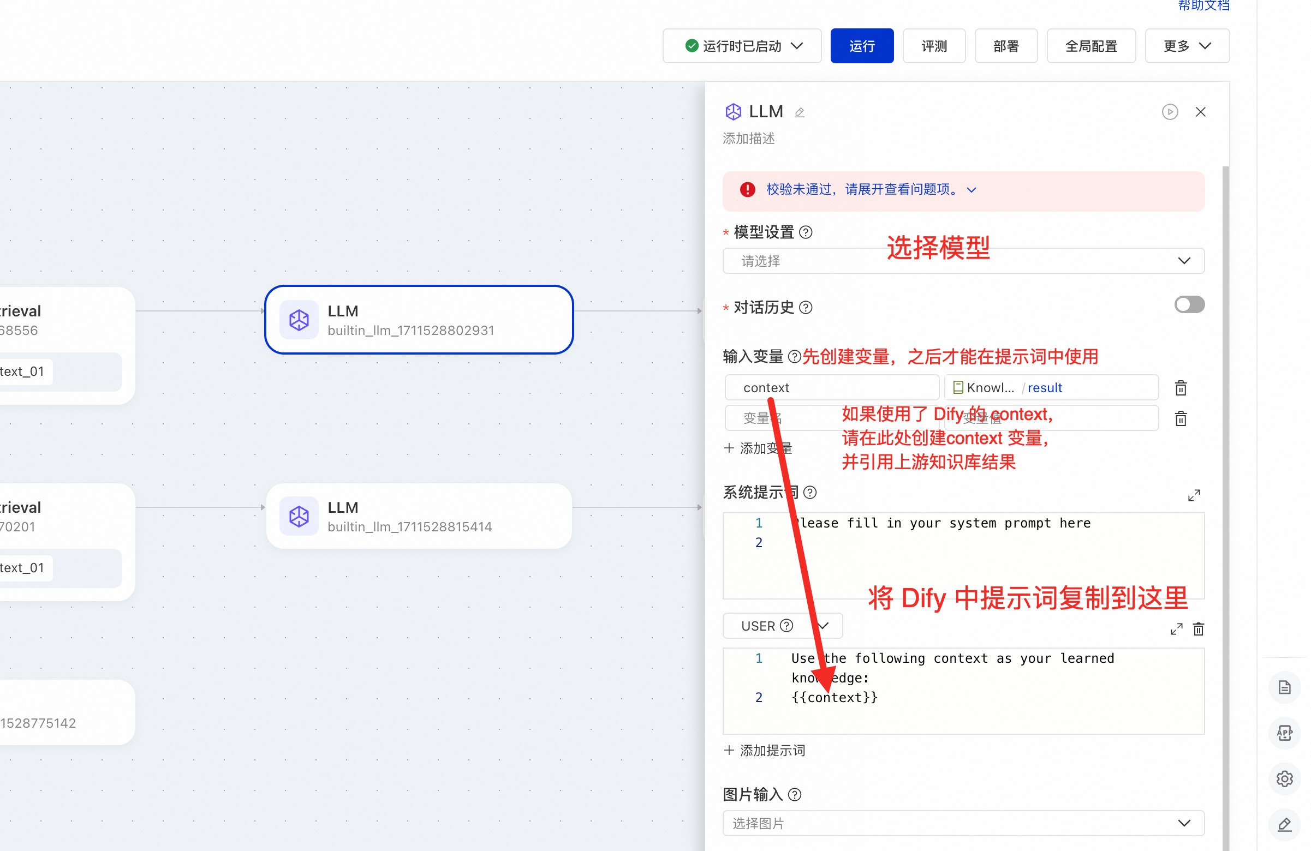Open the 评测 evaluation button
The width and height of the screenshot is (1311, 851).
(934, 46)
